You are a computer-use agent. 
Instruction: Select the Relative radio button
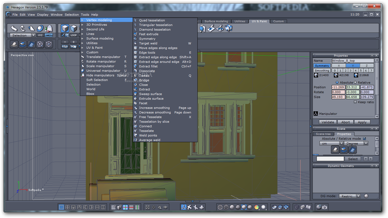click(x=355, y=82)
